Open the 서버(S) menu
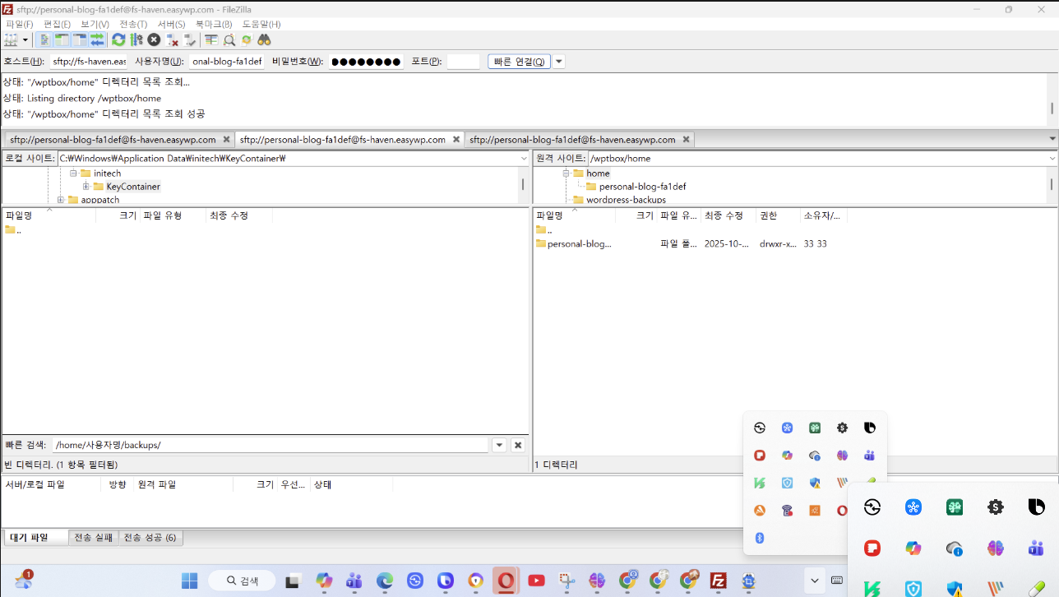1059x597 pixels. [171, 25]
